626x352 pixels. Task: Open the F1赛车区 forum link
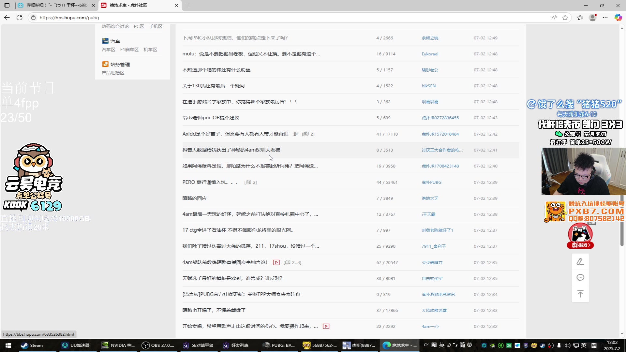129,50
